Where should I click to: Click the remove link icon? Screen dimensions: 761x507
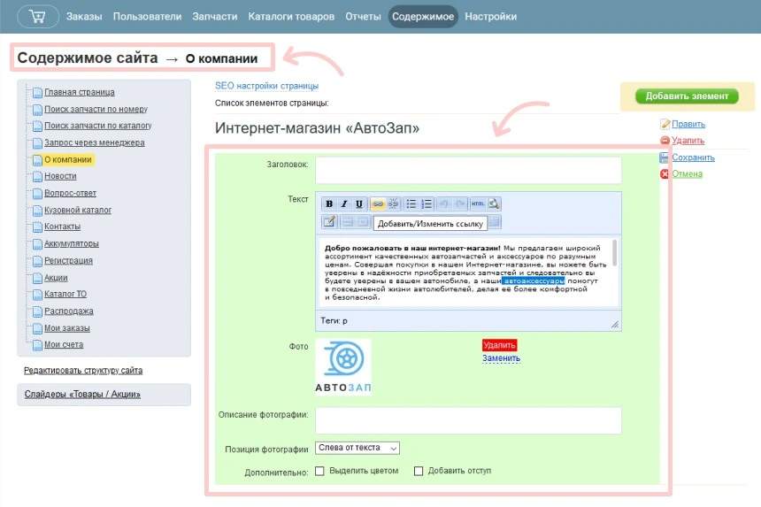(393, 204)
